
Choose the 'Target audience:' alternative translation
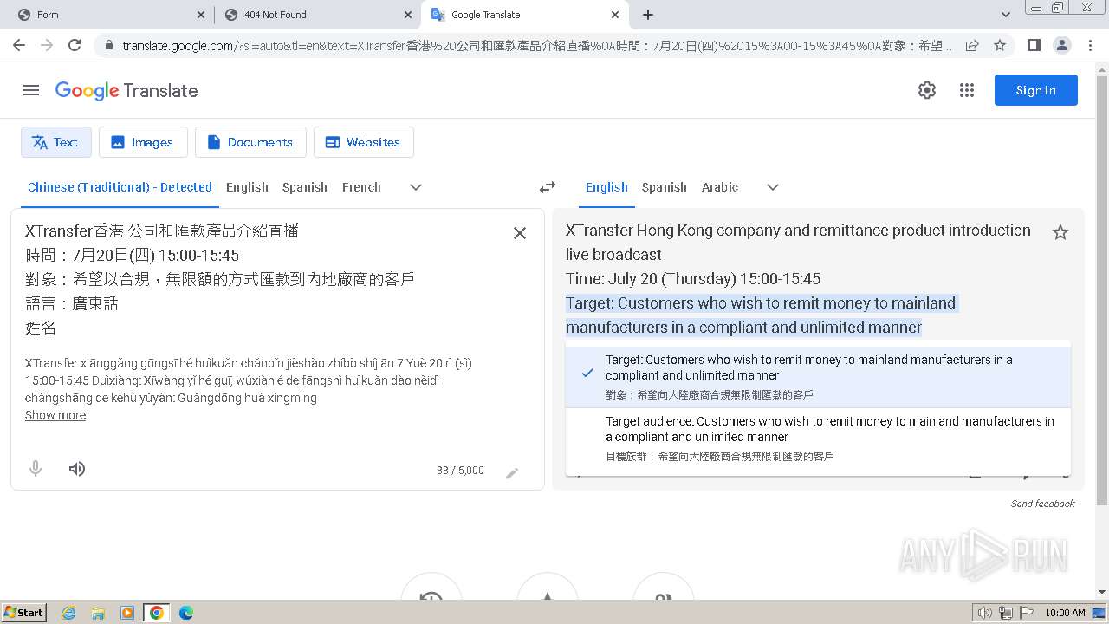pos(818,439)
